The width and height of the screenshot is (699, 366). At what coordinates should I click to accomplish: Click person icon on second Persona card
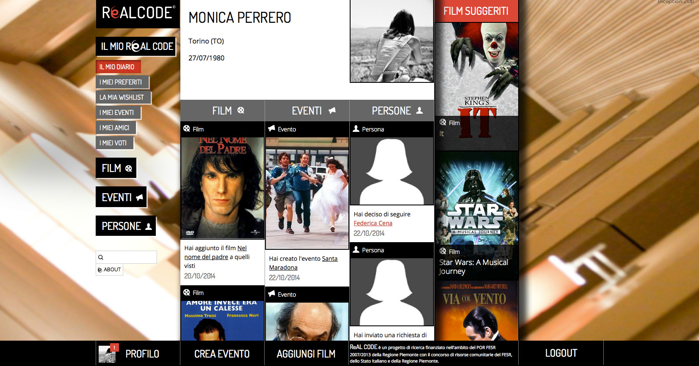tap(356, 249)
